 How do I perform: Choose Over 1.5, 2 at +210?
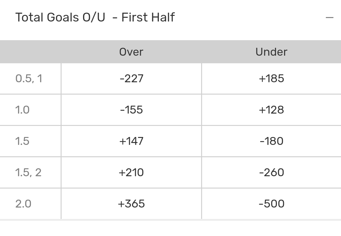[x=131, y=172]
